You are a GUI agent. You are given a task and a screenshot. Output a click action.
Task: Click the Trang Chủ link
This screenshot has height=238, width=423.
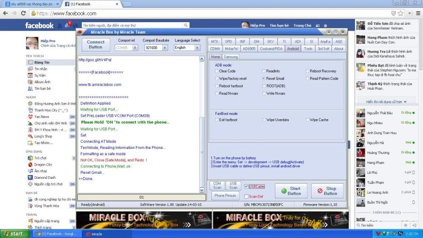tap(302, 25)
